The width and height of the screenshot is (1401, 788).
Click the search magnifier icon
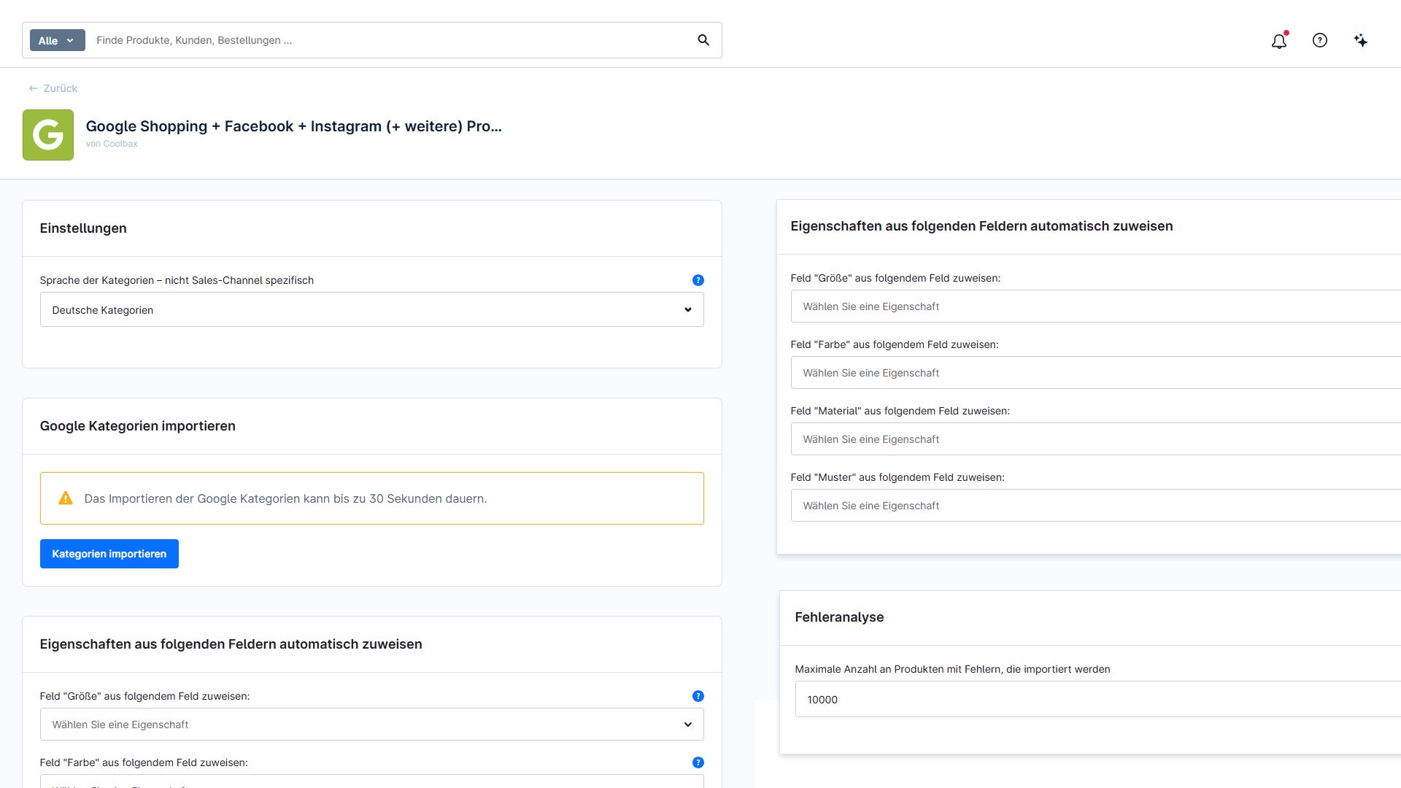pyautogui.click(x=703, y=40)
